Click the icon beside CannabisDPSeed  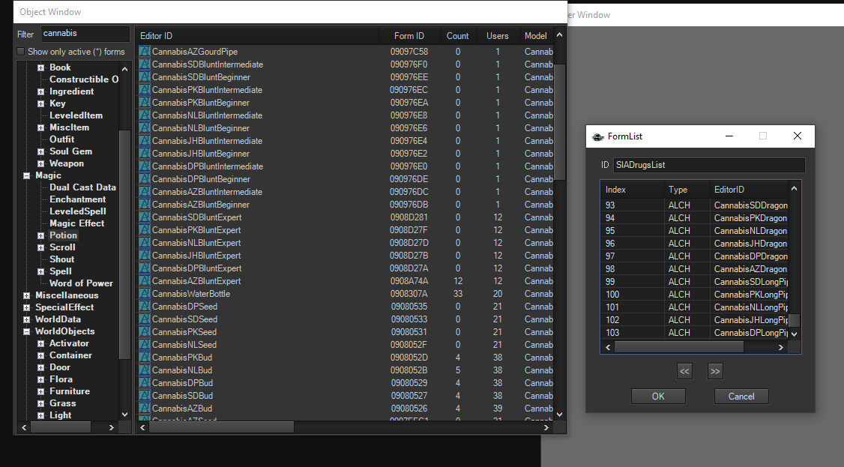point(144,307)
